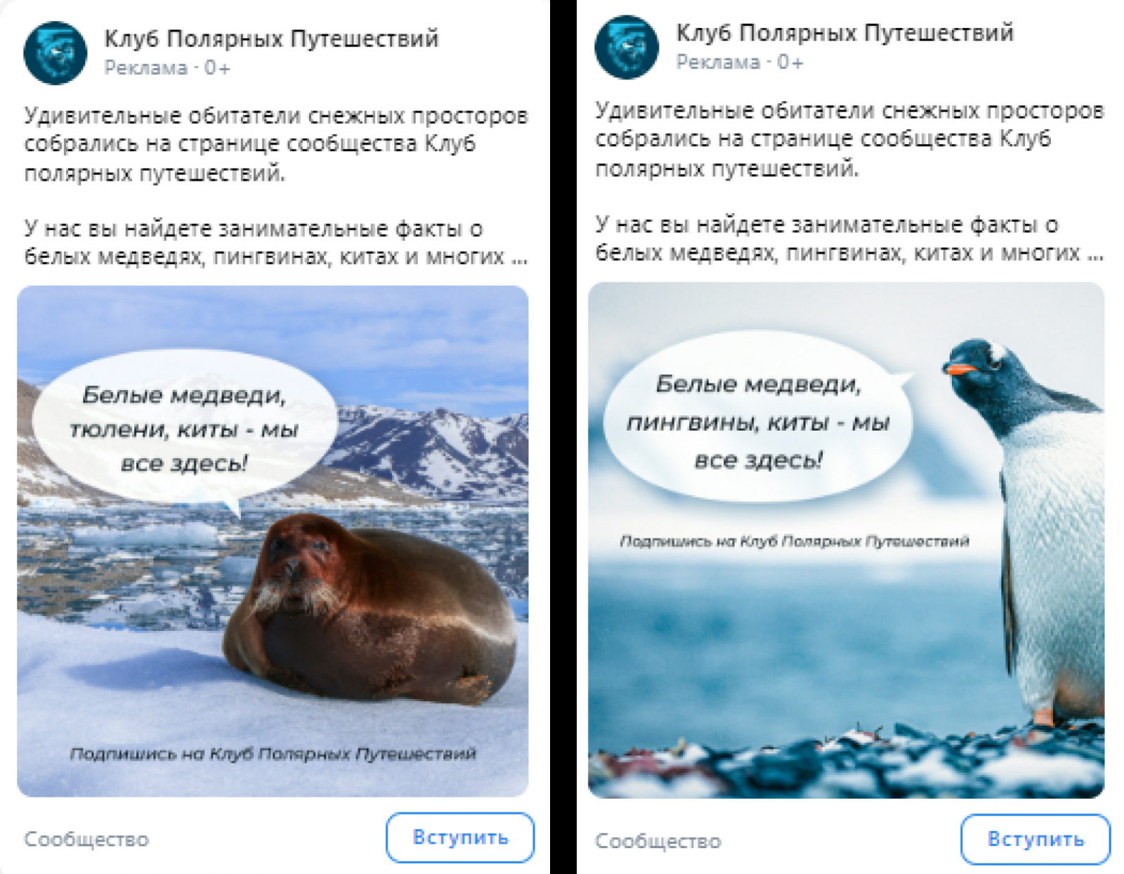Open the left ad's community avatar

pos(55,53)
